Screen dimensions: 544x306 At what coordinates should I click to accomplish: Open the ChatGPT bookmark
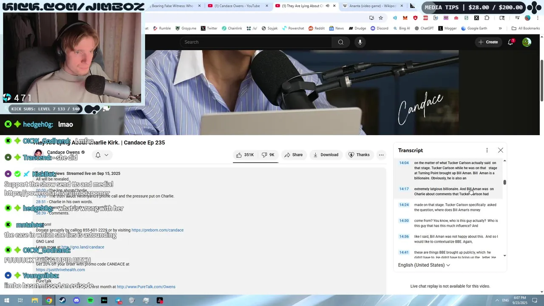point(424,28)
